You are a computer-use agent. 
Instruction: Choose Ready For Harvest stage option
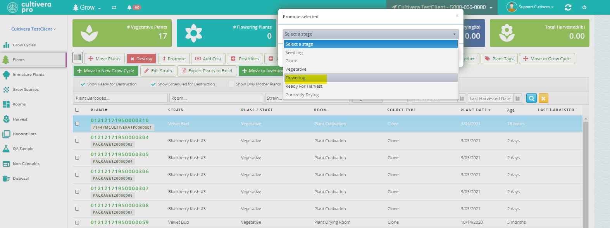click(370, 86)
